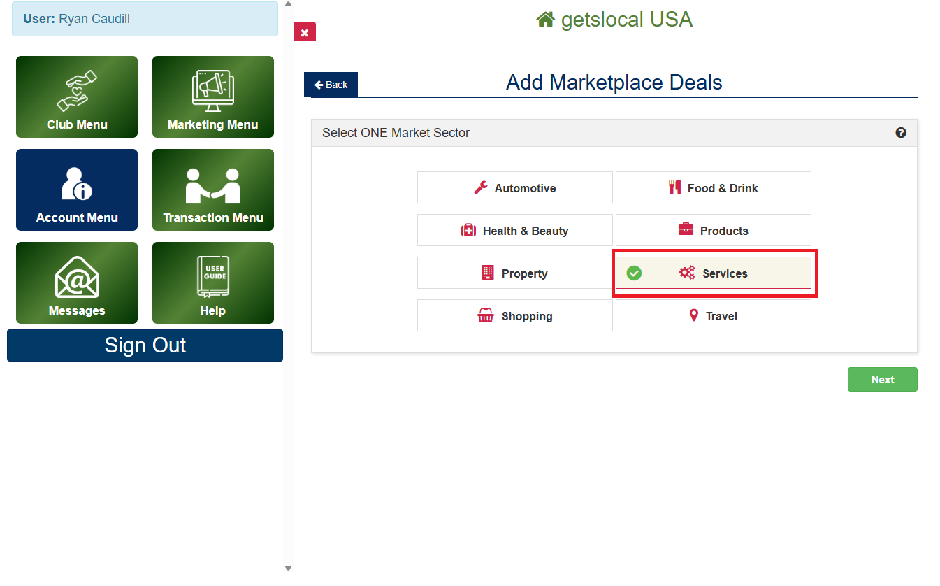Viewport: 940px width, 586px height.
Task: Click the User: Ryan Caudill banner
Action: (x=145, y=19)
